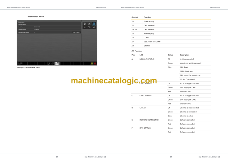Screen dimensions: 228x161
Task: Click the 'RRA STATUS' LED cell
Action: (x=145, y=128)
